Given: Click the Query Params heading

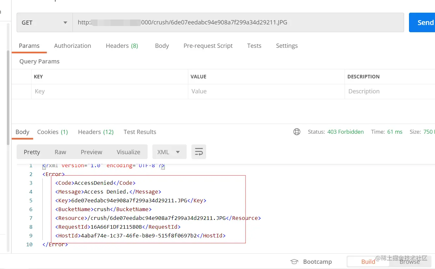Looking at the screenshot, I should [39, 61].
